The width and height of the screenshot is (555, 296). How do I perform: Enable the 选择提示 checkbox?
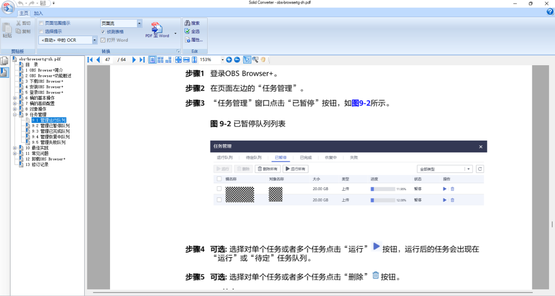(41, 31)
